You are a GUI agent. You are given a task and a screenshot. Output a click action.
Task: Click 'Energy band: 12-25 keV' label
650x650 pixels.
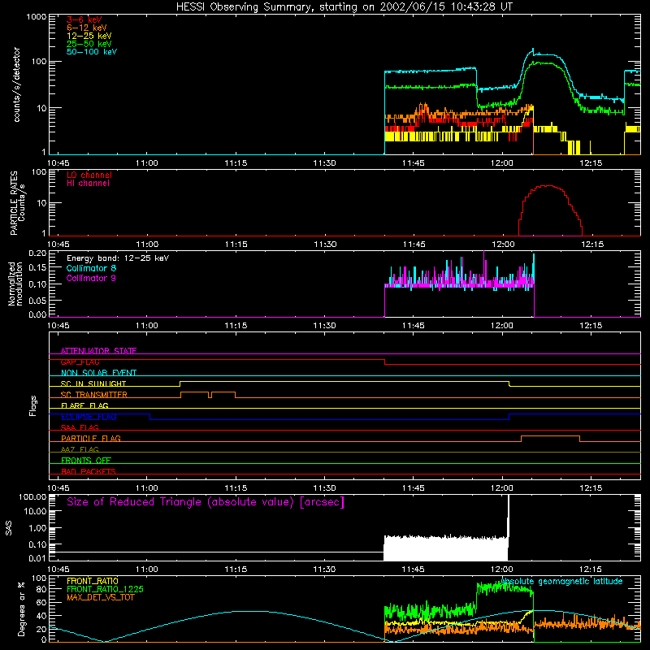point(118,258)
